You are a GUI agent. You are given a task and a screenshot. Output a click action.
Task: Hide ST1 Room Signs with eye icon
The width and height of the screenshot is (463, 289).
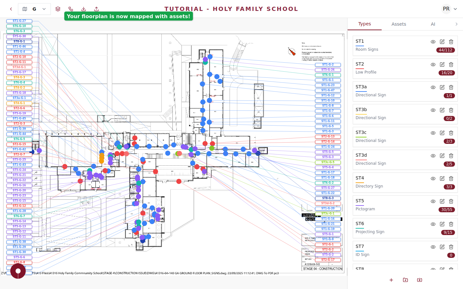point(433,42)
